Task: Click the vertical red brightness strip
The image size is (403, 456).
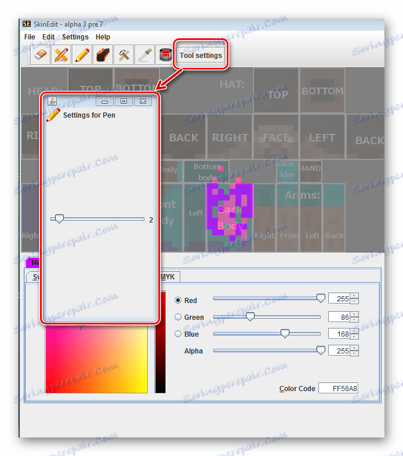Action: pyautogui.click(x=160, y=342)
